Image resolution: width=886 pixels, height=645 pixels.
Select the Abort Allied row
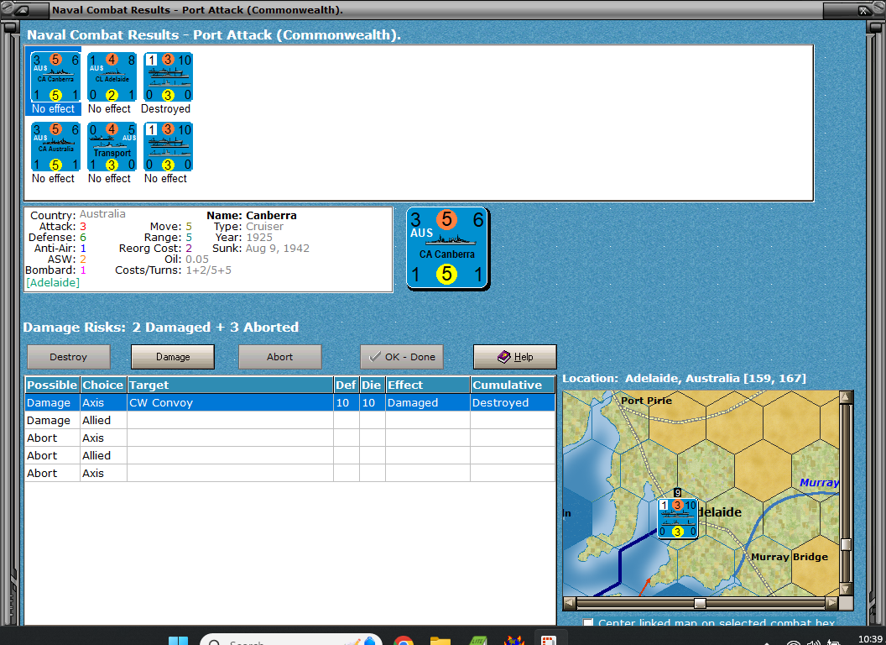coord(289,455)
